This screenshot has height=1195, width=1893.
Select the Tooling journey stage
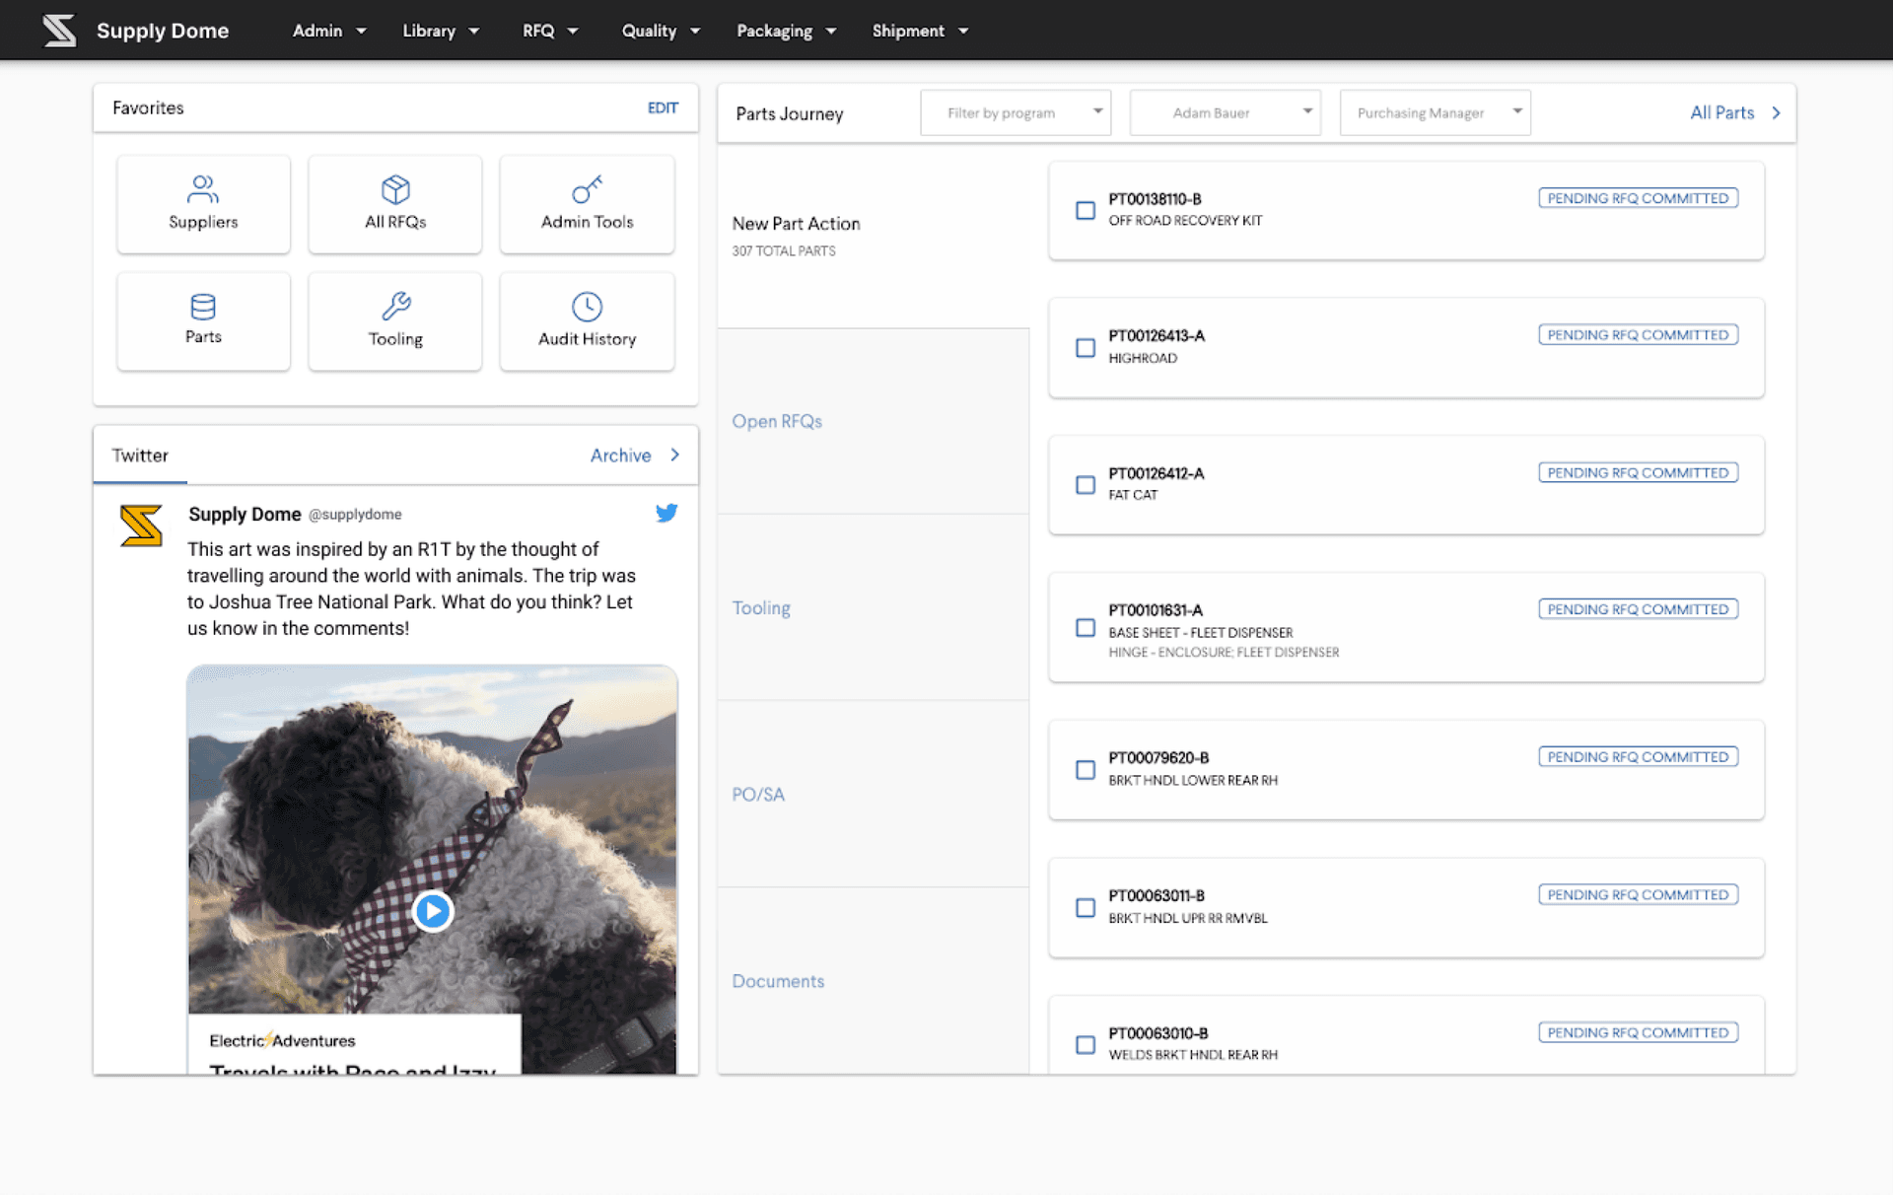tap(874, 607)
